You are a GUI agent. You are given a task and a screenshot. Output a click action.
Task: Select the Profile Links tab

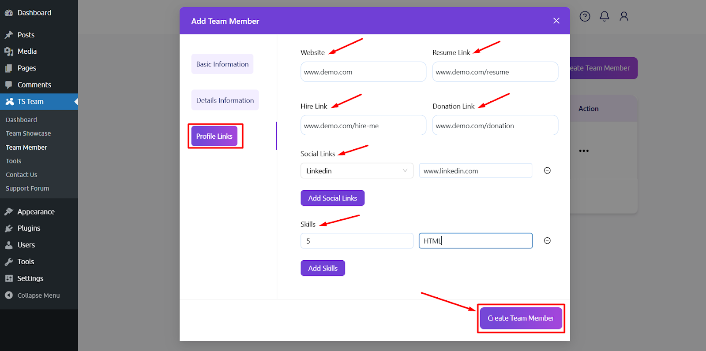pos(214,136)
